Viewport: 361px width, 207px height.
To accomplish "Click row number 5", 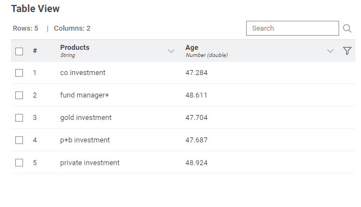I will click(35, 163).
